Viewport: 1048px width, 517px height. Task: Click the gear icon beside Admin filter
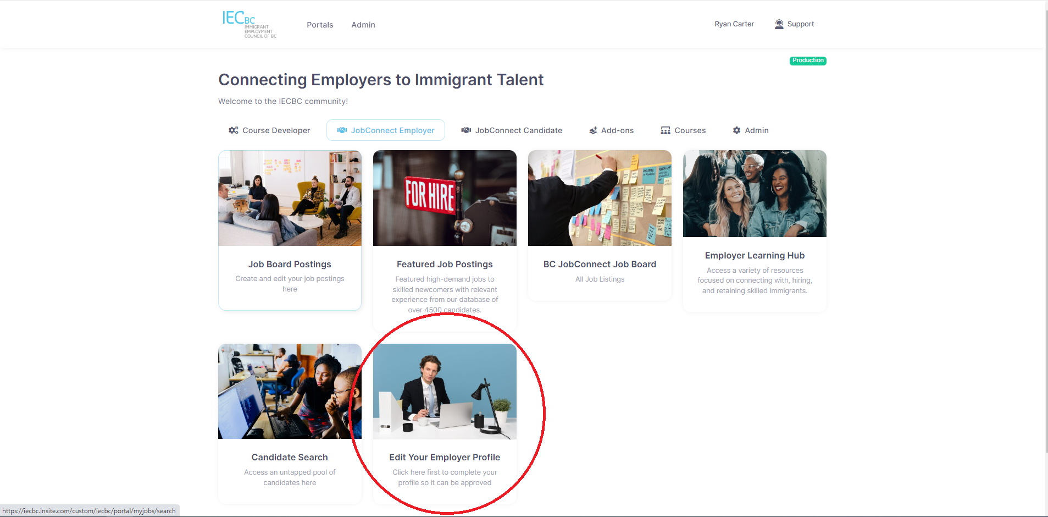tap(736, 130)
